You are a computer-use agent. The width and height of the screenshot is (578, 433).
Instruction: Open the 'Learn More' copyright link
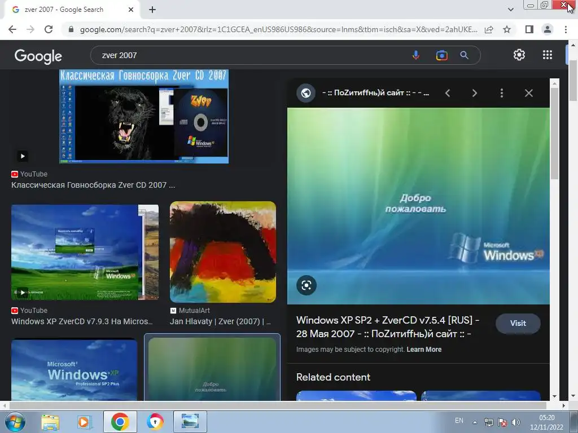click(x=424, y=350)
